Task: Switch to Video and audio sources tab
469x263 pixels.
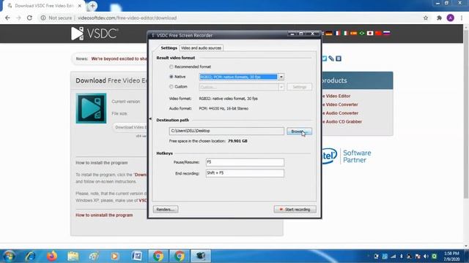Action: point(201,47)
